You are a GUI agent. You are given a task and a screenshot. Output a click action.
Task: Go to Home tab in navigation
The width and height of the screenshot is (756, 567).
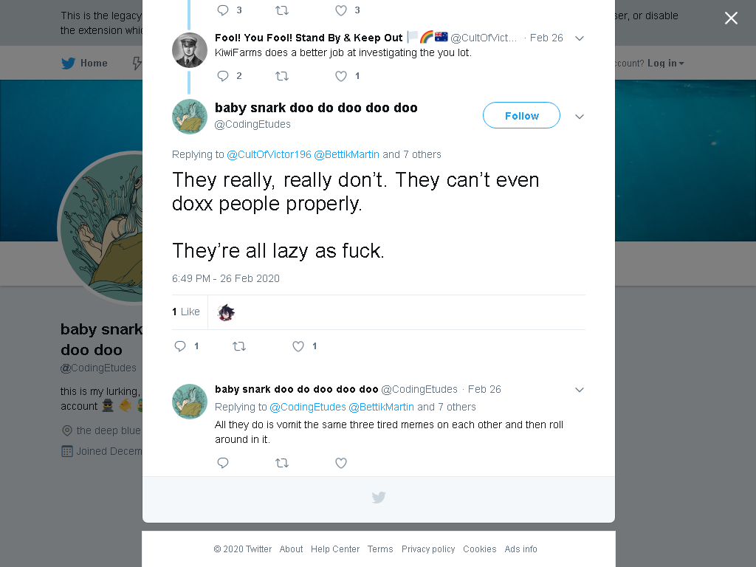84,63
